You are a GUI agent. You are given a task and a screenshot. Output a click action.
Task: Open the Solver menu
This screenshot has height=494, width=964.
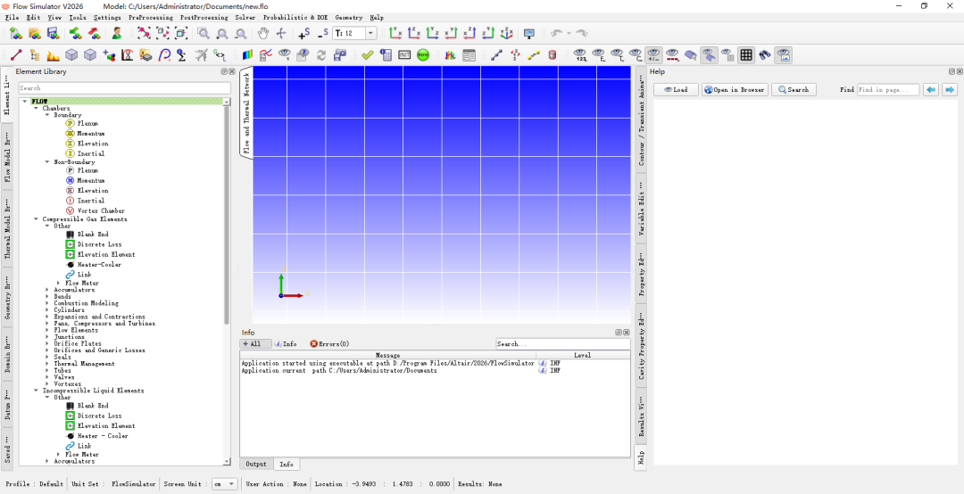(x=245, y=17)
